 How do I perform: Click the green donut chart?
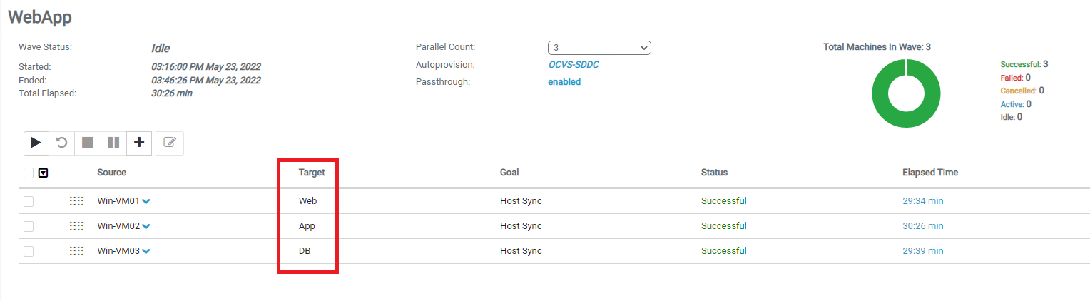pyautogui.click(x=906, y=94)
